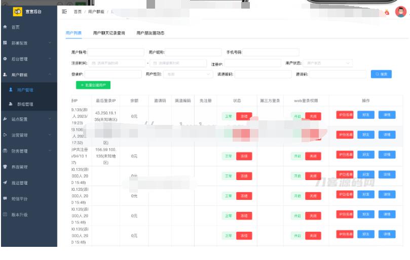Click the 后台管理 gear icon

(x=5, y=59)
